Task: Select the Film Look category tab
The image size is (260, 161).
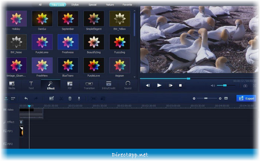Action: (58, 4)
